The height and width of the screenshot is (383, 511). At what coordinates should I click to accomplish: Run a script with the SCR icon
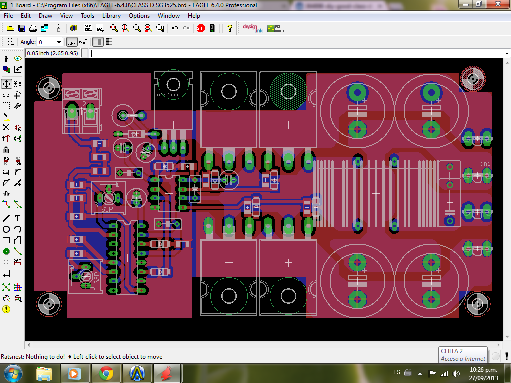tap(88, 28)
